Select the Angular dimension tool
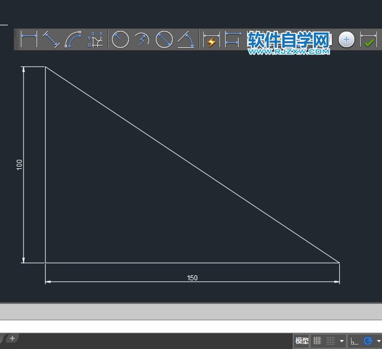Screen dimensions: 382x349 tap(186, 39)
